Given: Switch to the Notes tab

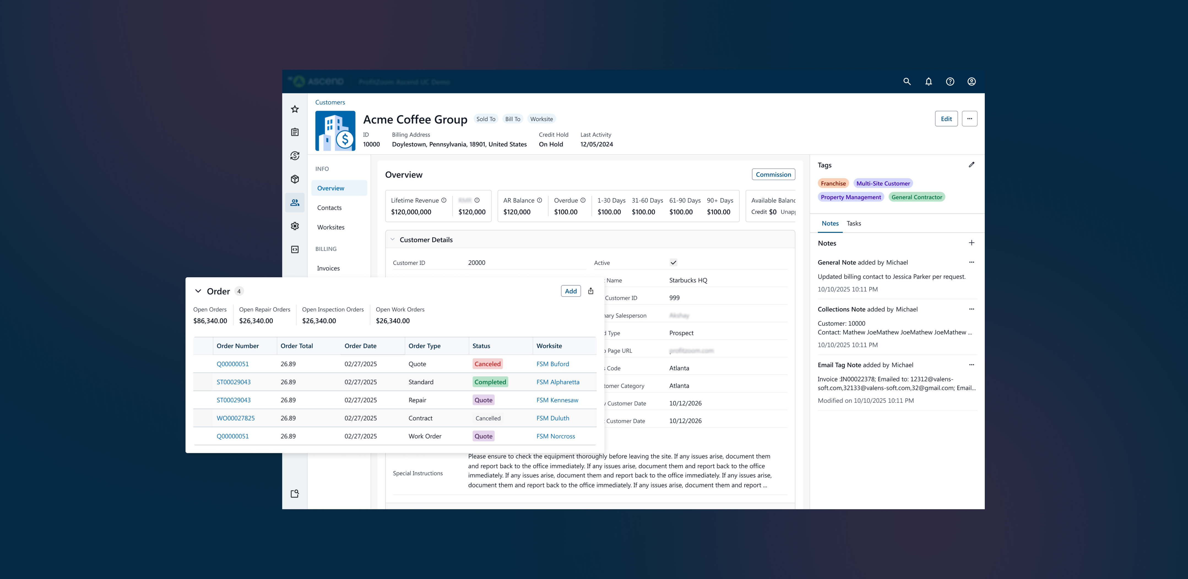Looking at the screenshot, I should pos(830,224).
